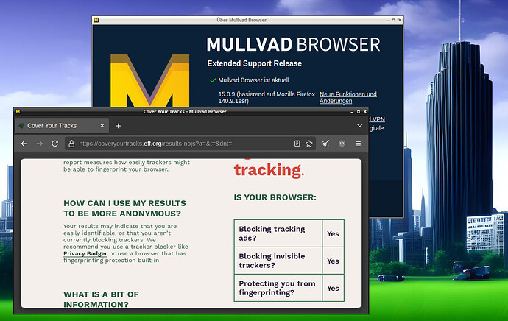Open site security lock info

[x=71, y=144]
